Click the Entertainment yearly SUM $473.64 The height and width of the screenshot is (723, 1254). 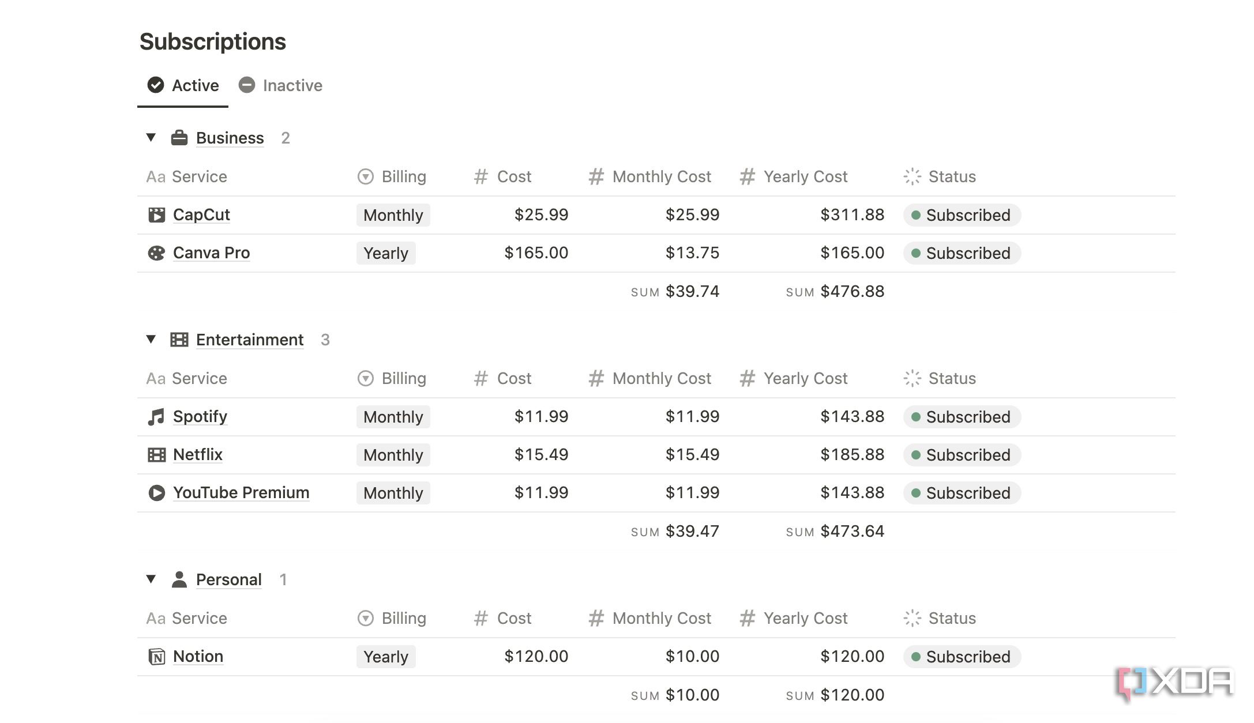click(835, 531)
